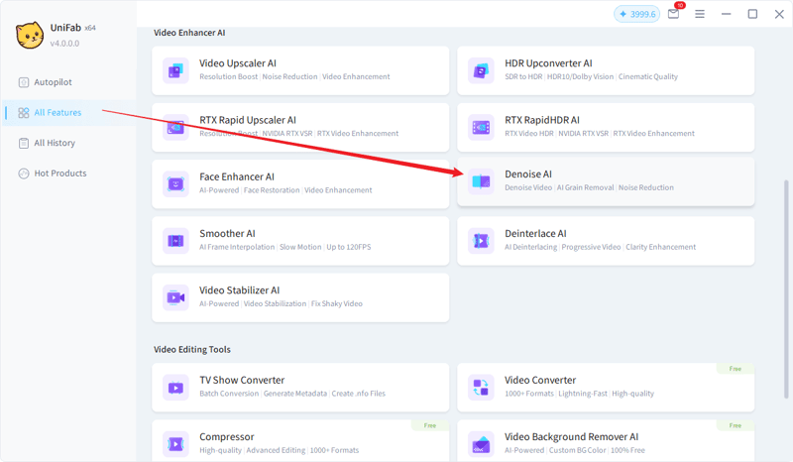Launch RTX Rapid Upscaler AI
Image resolution: width=793 pixels, height=462 pixels.
pos(300,127)
